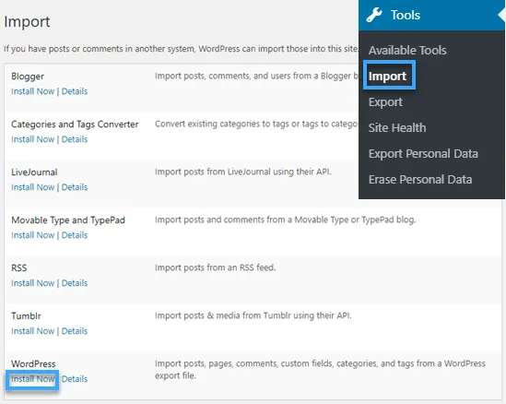Install Categories and Tags Converter now
This screenshot has width=506, height=404.
pos(33,139)
